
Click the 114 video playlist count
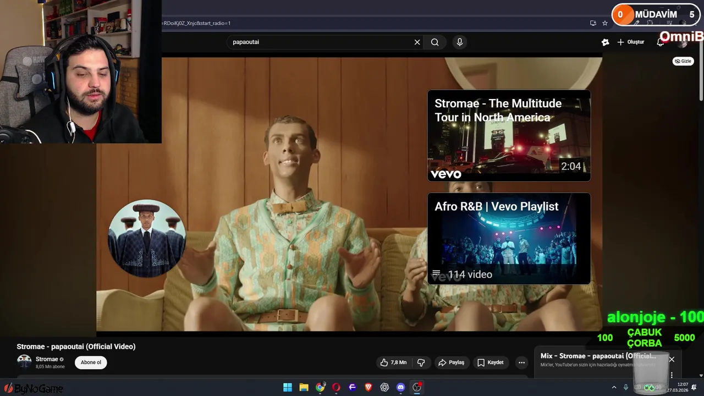click(x=470, y=274)
